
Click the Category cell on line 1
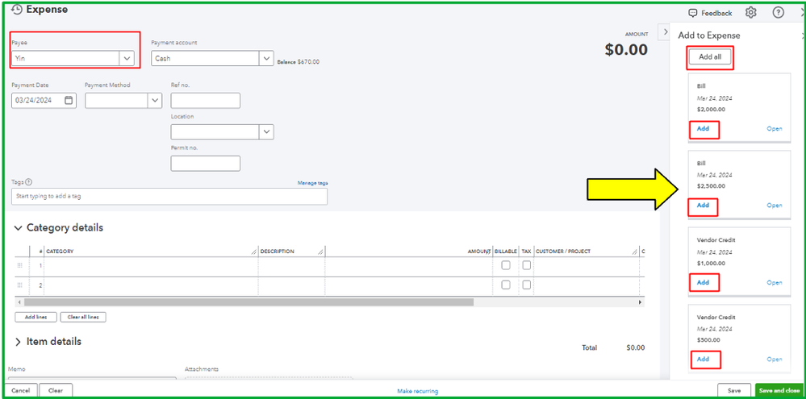pos(151,266)
